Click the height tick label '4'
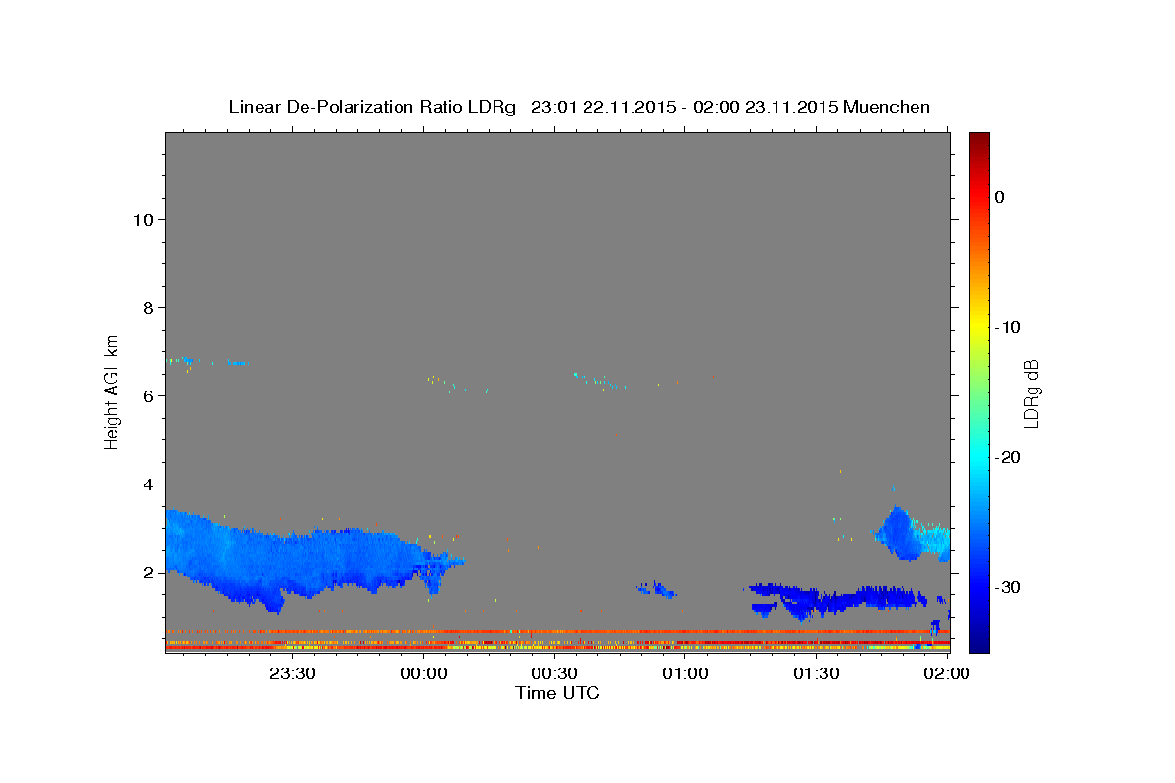Viewport: 1175px width, 783px height. (149, 484)
